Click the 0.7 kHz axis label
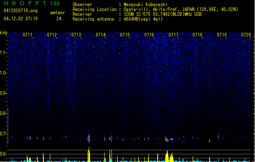This screenshot has height=162, width=255. [x=4, y=134]
